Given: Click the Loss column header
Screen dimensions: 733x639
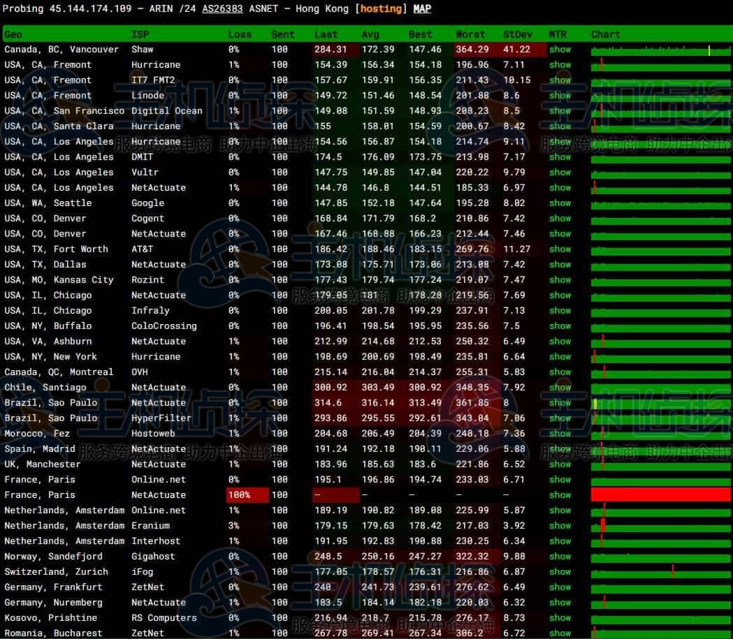Looking at the screenshot, I should coord(240,34).
